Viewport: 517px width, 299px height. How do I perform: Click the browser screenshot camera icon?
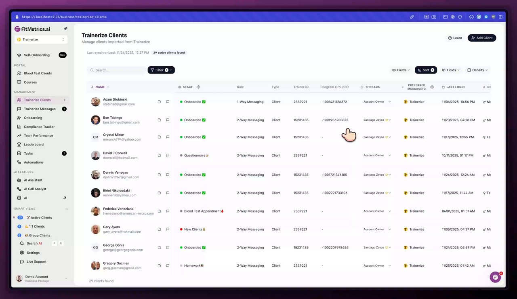click(x=434, y=17)
